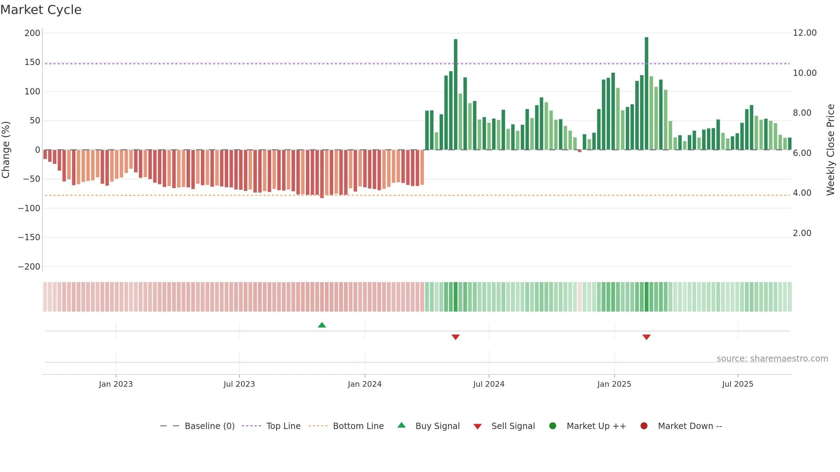840x472 pixels.
Task: Click the Sell Signal marker after Jan 2025
Action: coord(646,337)
